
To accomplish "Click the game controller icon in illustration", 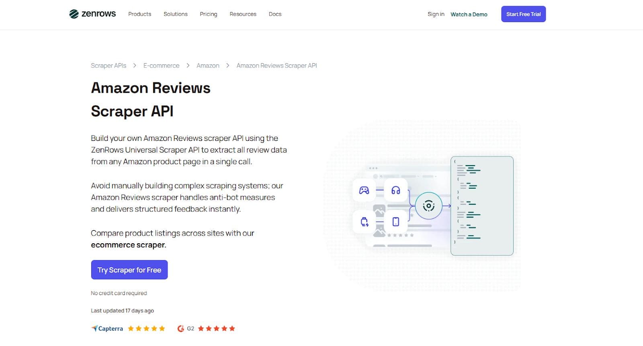I will click(364, 190).
